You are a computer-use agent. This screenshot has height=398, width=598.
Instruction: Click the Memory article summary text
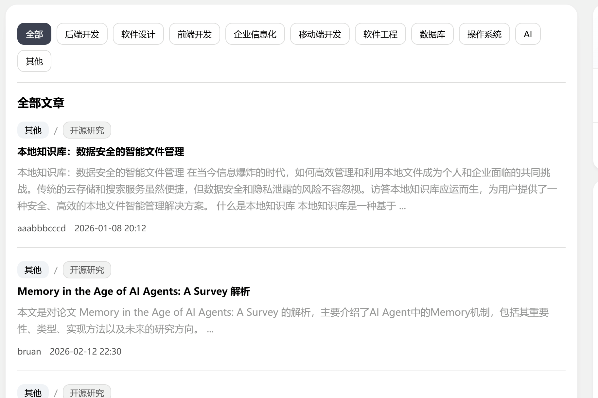(283, 321)
